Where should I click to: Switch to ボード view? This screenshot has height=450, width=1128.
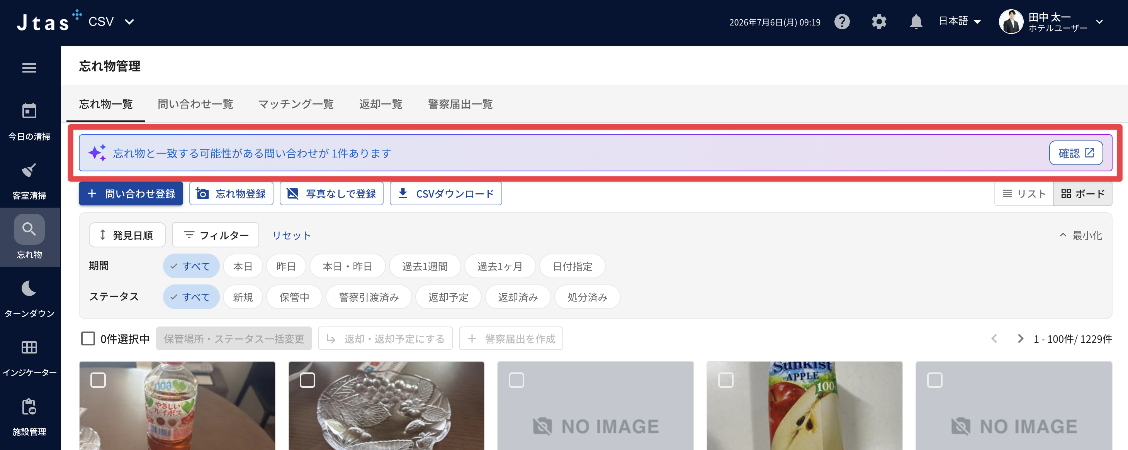click(1082, 193)
